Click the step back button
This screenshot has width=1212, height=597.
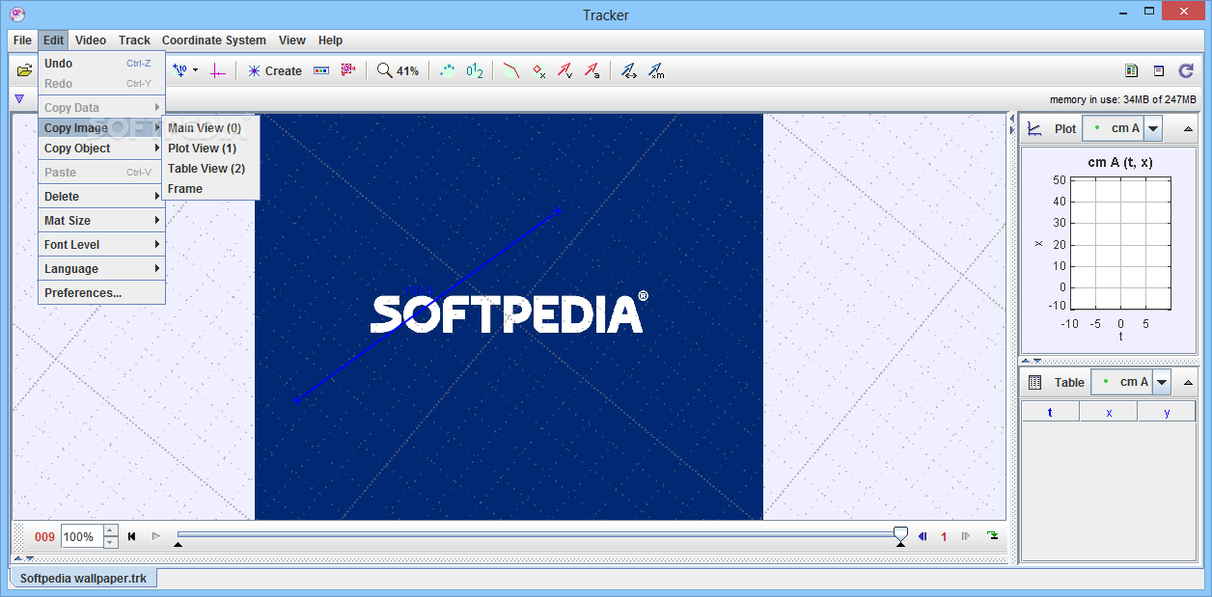923,536
